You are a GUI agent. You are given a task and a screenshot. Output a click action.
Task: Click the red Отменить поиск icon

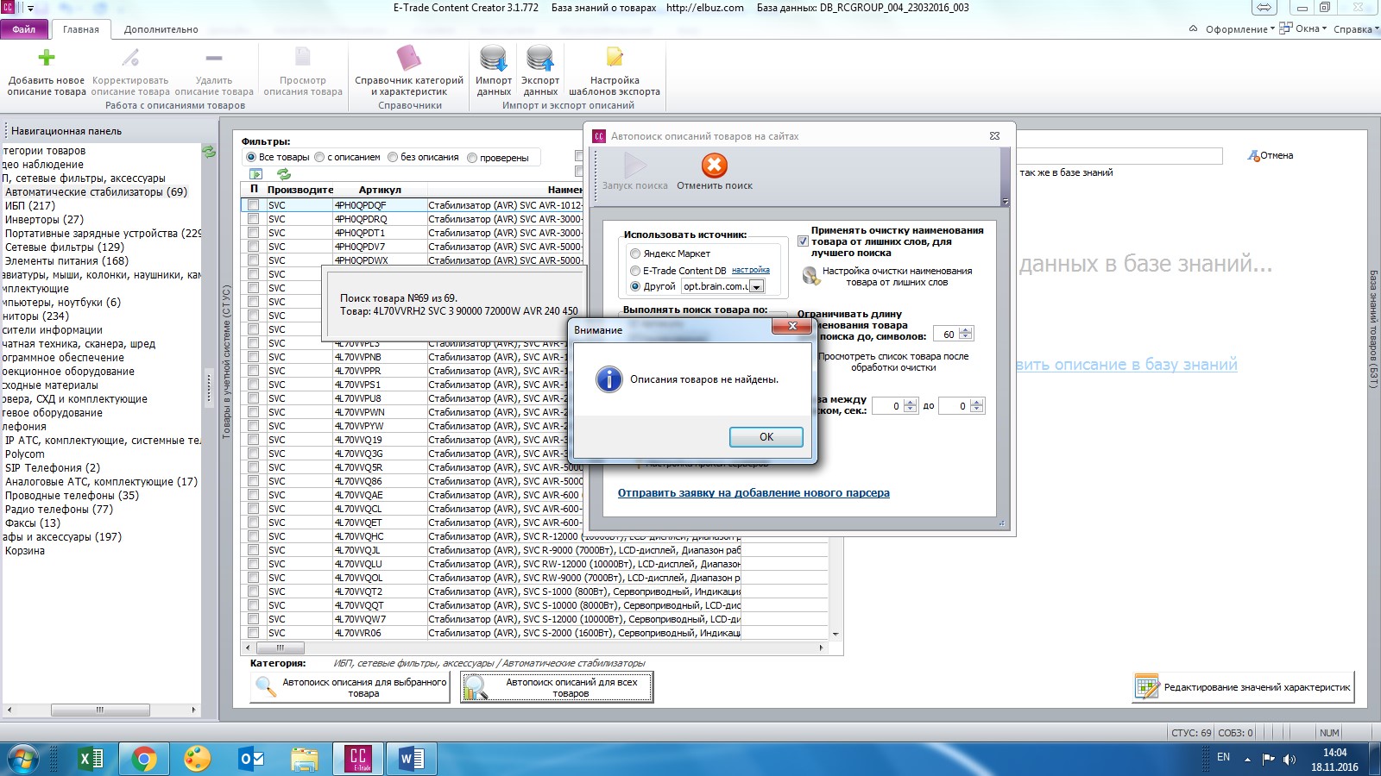(715, 165)
